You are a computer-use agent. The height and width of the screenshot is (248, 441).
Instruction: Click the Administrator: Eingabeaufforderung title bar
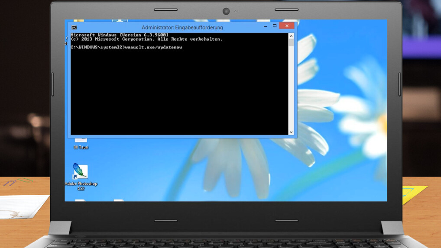pos(182,27)
